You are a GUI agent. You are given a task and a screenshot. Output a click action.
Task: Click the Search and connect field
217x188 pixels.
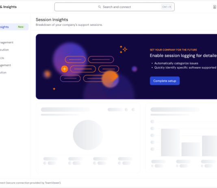(x=114, y=7)
